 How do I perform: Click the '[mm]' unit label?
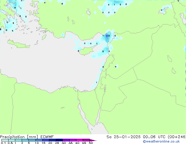coord(32,137)
